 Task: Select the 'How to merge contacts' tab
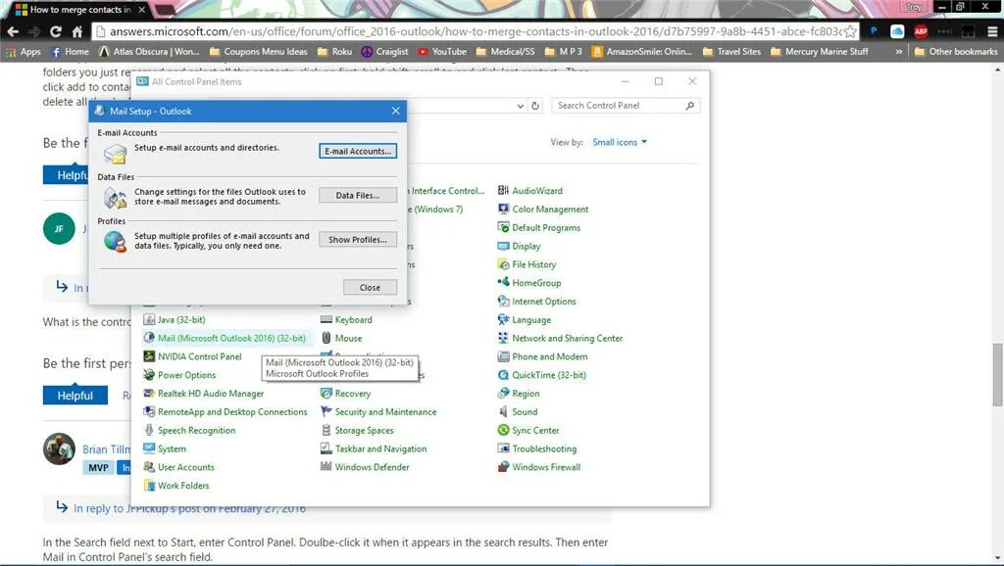click(x=80, y=10)
